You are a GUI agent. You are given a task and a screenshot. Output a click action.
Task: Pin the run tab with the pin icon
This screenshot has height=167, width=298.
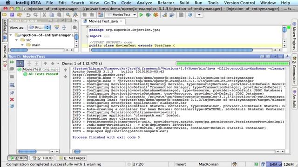[x=12, y=93]
